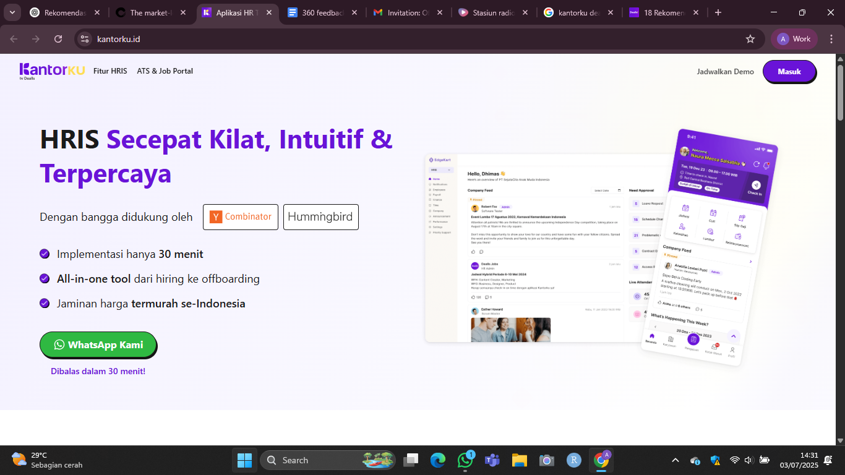This screenshot has width=845, height=475.
Task: Open the Work profile button
Action: [794, 39]
